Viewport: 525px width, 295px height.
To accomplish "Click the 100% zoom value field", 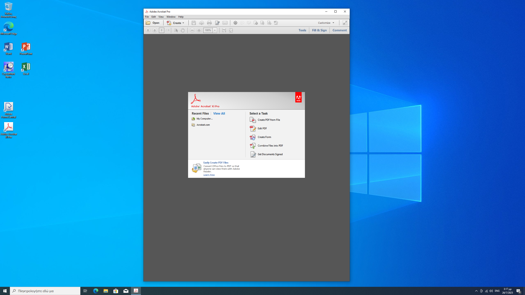I will pyautogui.click(x=208, y=30).
